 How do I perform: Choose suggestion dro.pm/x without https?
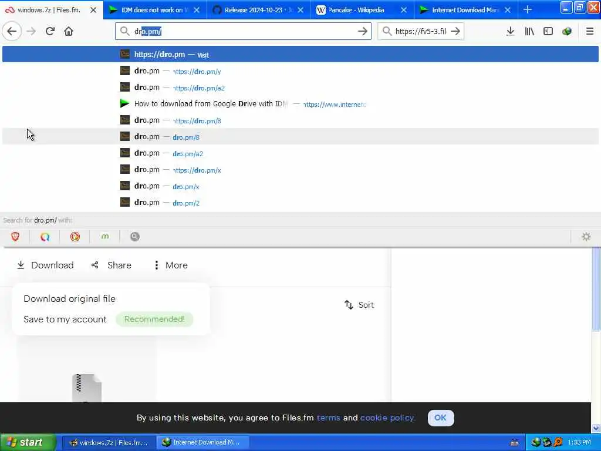coord(300,186)
